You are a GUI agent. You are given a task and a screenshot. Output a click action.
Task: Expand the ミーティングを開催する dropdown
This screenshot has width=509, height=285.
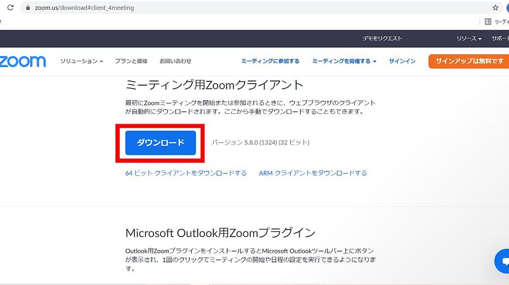tap(344, 61)
